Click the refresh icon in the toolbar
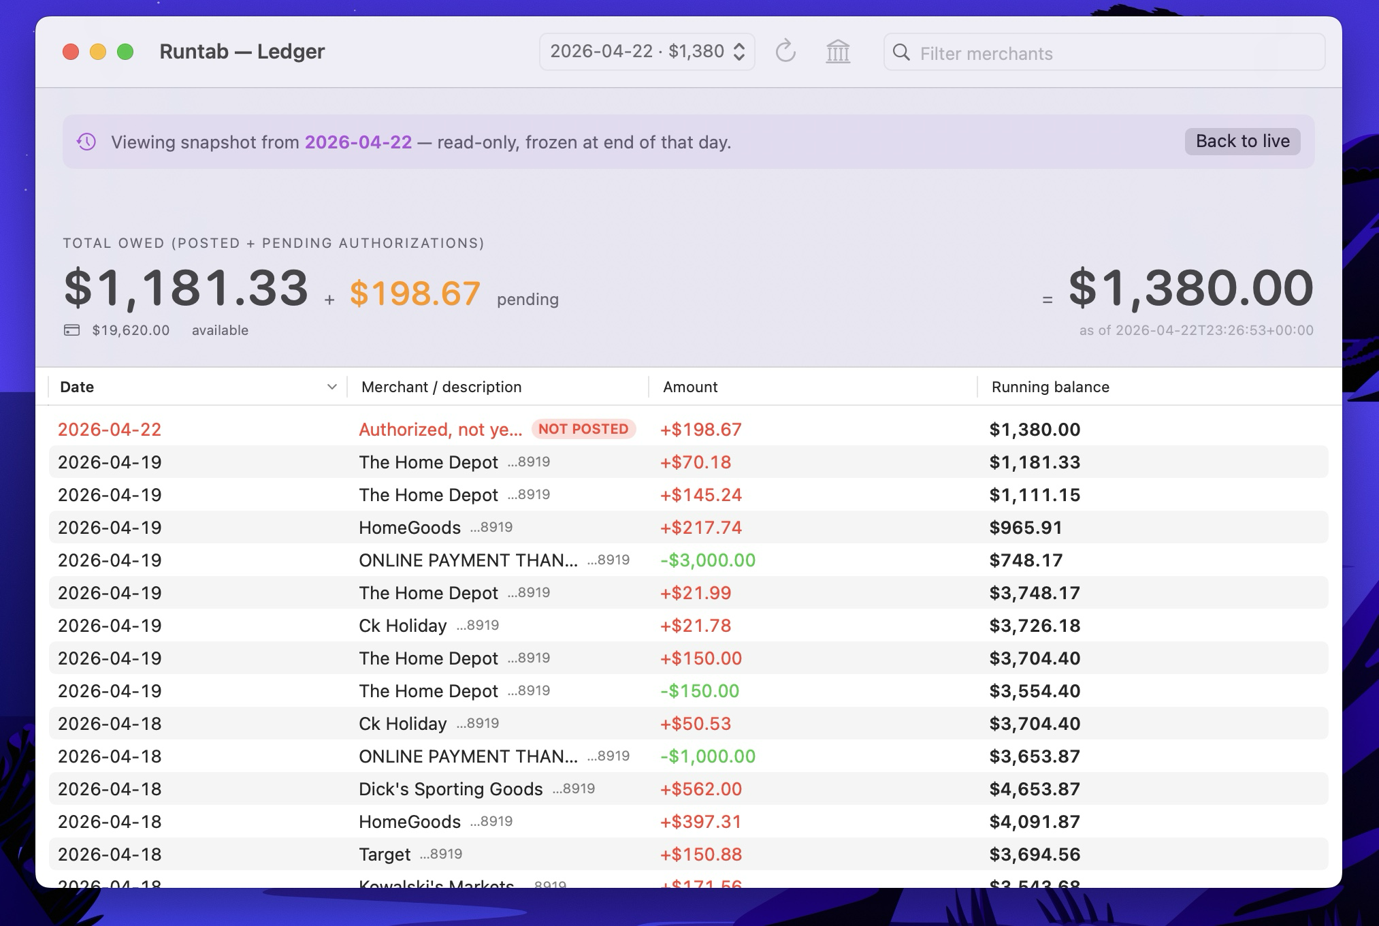This screenshot has height=926, width=1379. pyautogui.click(x=785, y=52)
